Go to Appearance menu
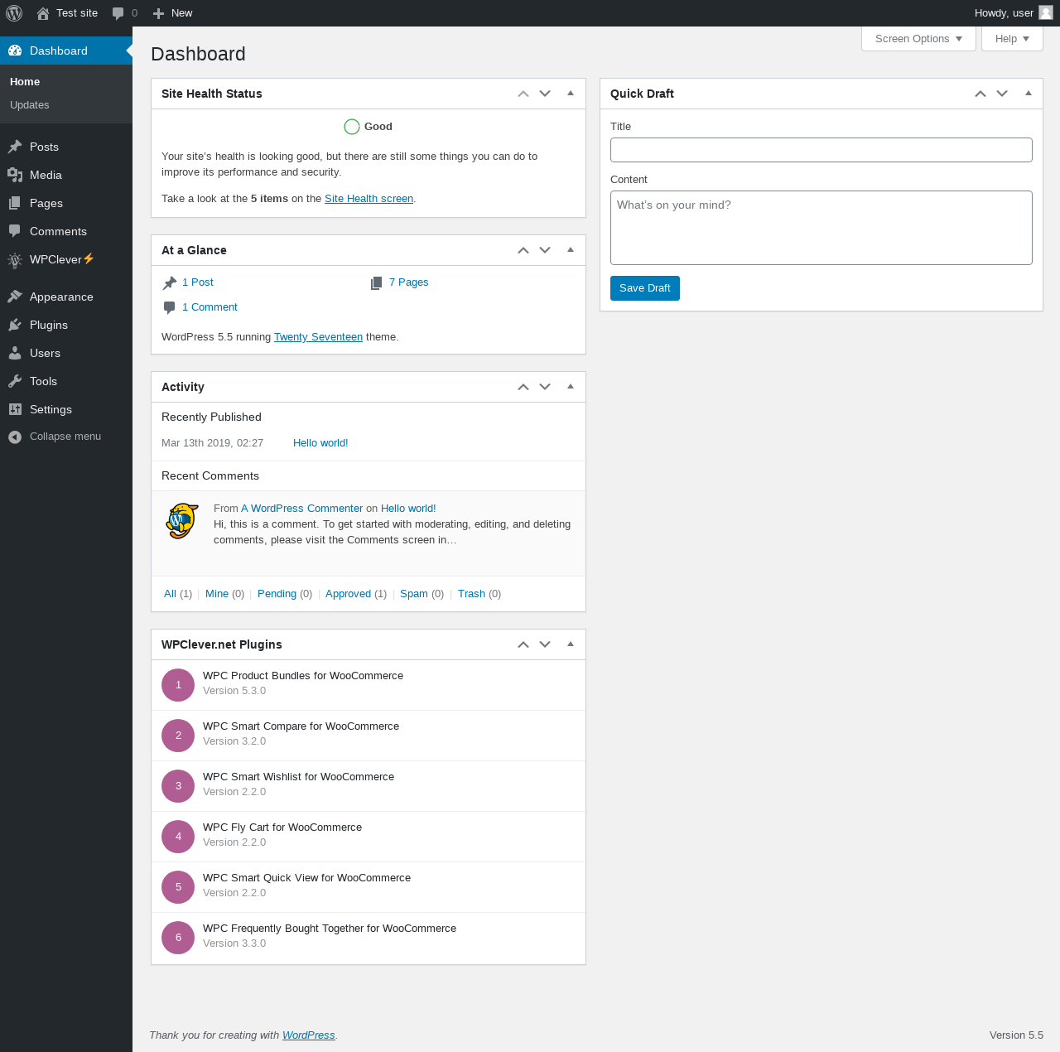1060x1052 pixels. (66, 297)
